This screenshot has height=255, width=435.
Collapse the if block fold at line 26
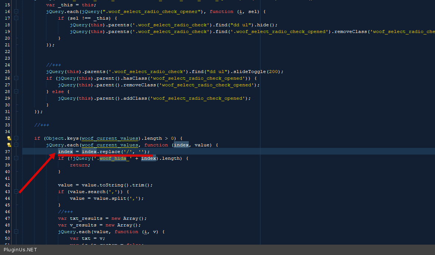16,78
